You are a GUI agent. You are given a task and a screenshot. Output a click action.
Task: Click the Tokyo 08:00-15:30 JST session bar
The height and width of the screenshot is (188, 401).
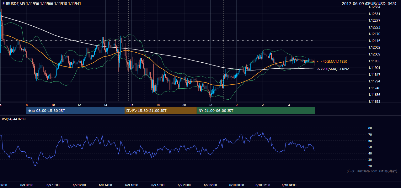[x=75, y=111]
